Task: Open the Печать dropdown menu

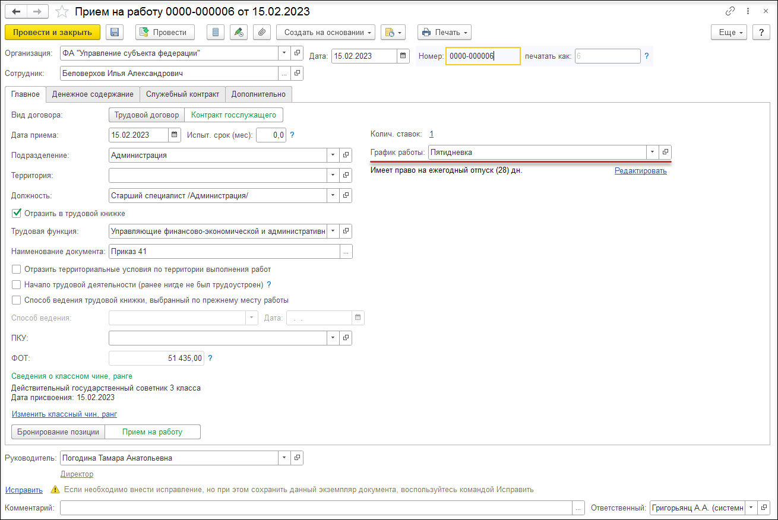Action: click(x=444, y=32)
